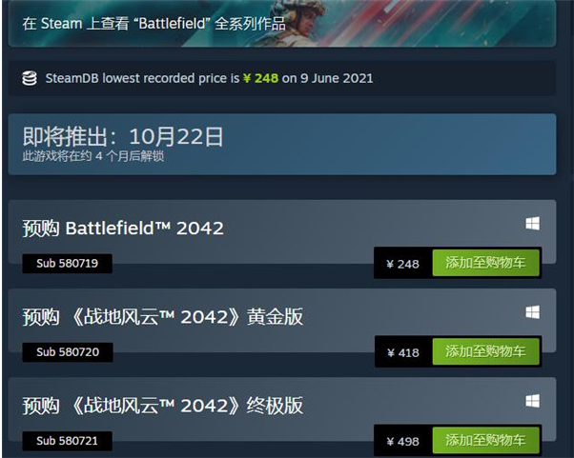
Task: Add the 黄金版 Gold edition to cart
Action: tap(485, 351)
